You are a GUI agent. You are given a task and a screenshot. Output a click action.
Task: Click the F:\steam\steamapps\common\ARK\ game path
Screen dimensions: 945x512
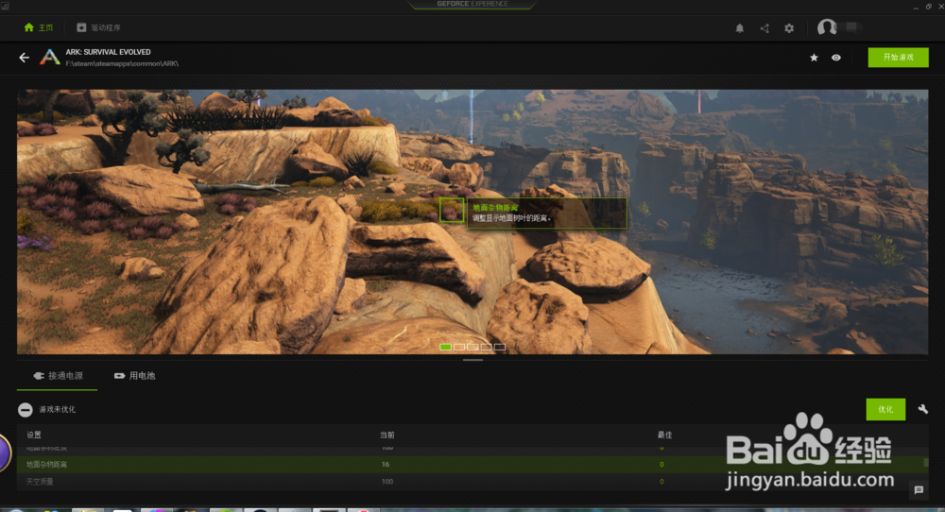[122, 63]
